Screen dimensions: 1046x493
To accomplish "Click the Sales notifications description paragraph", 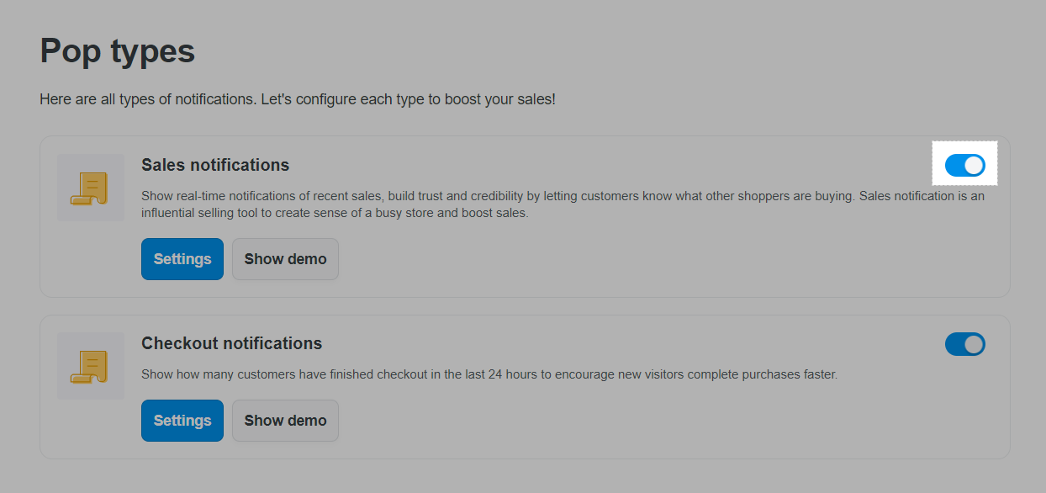I will coord(563,204).
